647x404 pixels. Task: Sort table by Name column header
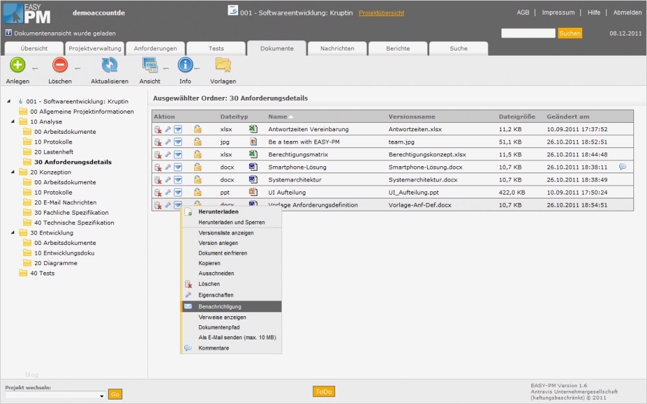tap(278, 116)
